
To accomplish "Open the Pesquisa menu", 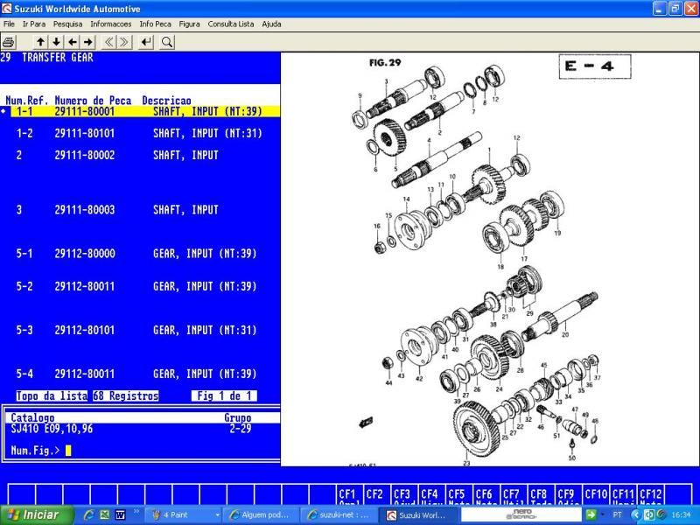I will point(68,24).
